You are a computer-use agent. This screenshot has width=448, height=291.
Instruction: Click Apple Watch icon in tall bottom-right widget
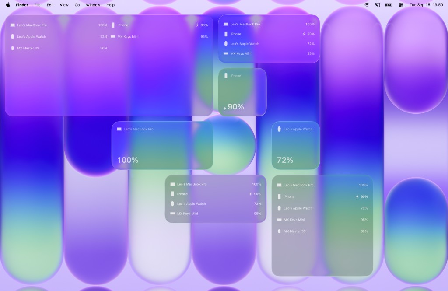click(279, 208)
